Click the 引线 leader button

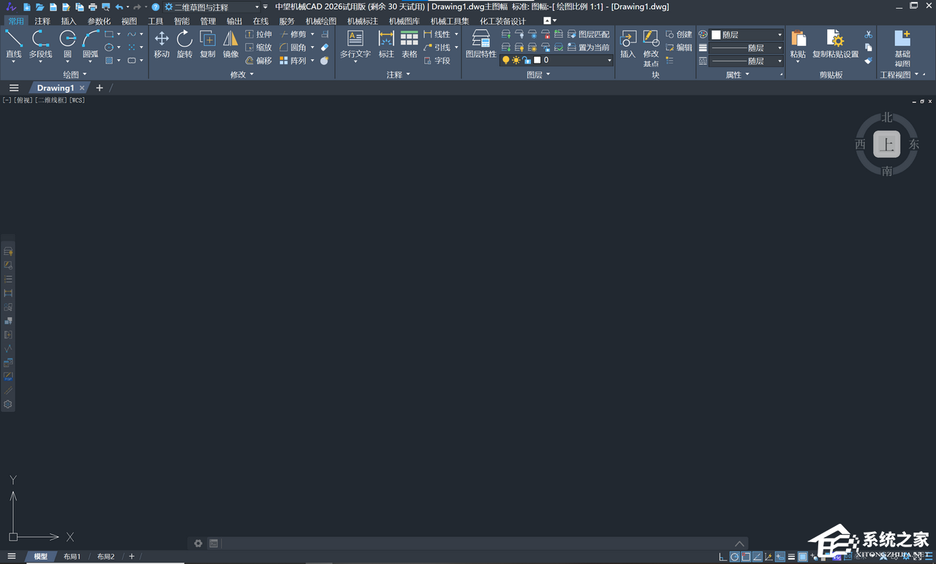437,47
